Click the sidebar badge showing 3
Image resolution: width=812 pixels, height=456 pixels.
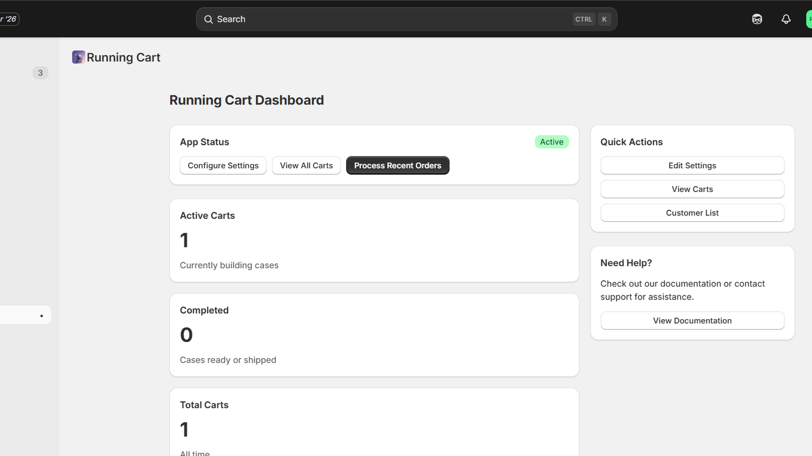click(40, 72)
